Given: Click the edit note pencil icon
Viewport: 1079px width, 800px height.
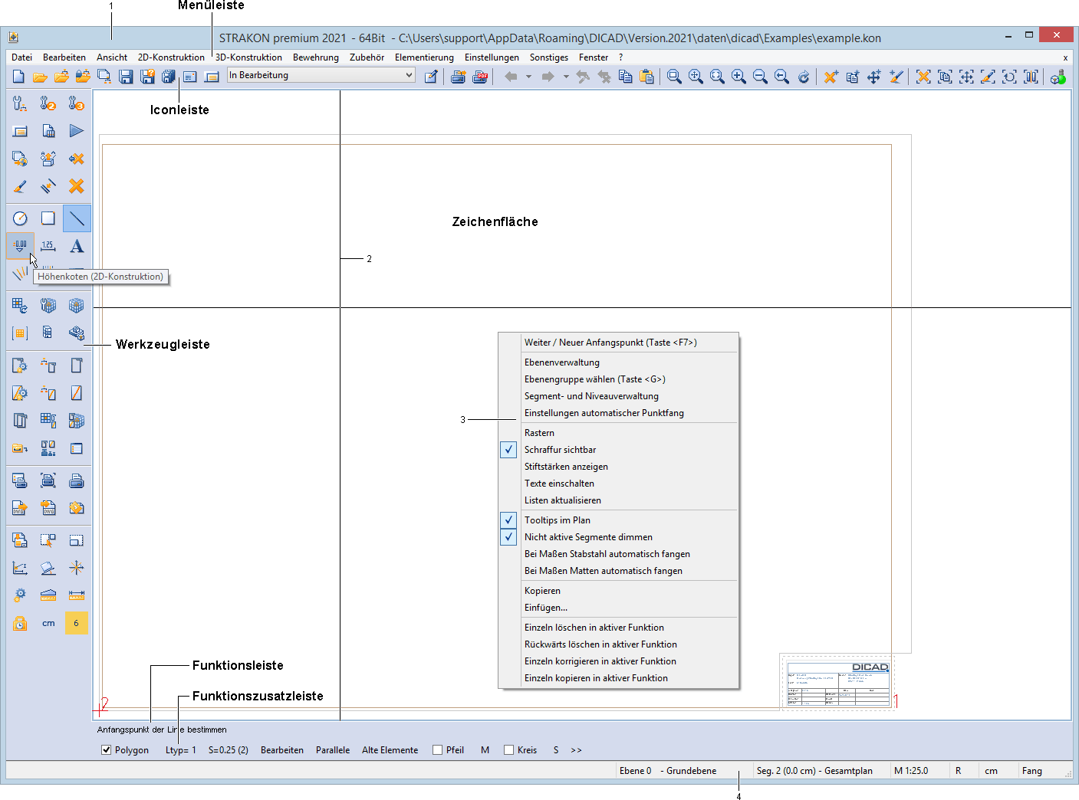Looking at the screenshot, I should coord(431,76).
